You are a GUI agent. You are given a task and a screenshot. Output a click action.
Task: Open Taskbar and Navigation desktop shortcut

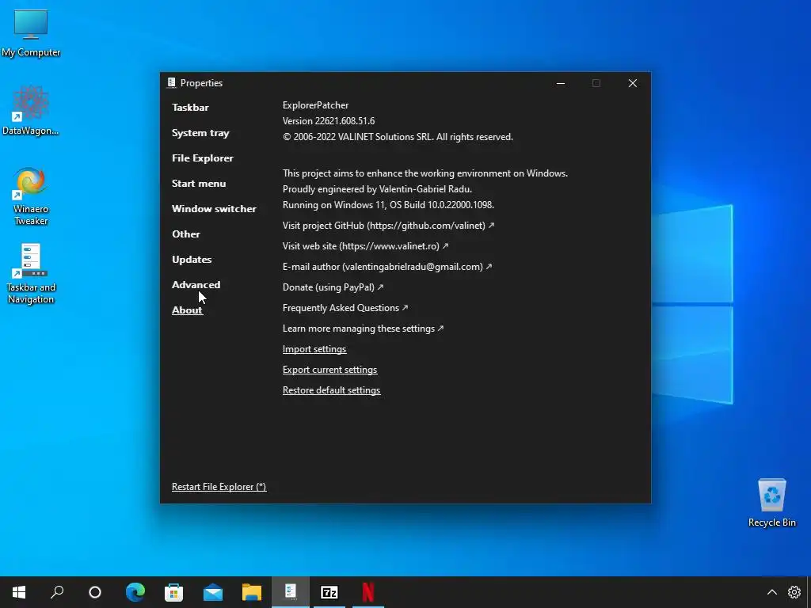point(31,273)
